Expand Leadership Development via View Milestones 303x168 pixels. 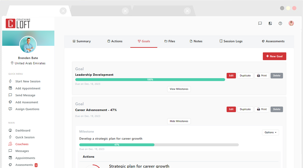179,89
